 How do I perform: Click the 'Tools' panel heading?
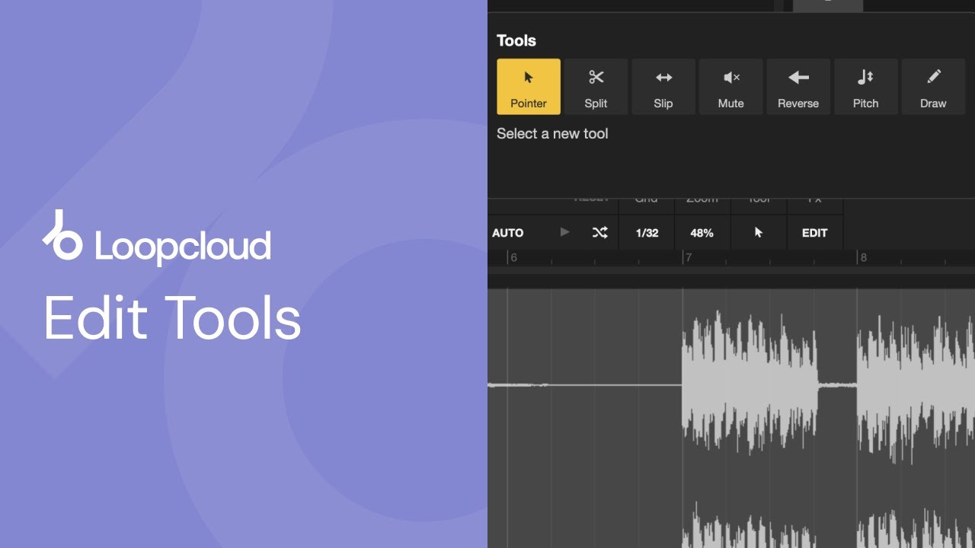pos(516,41)
